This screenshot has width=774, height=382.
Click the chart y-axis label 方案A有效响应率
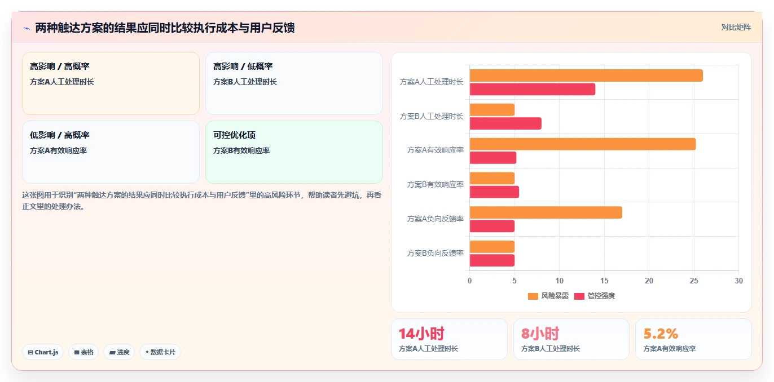(x=436, y=150)
